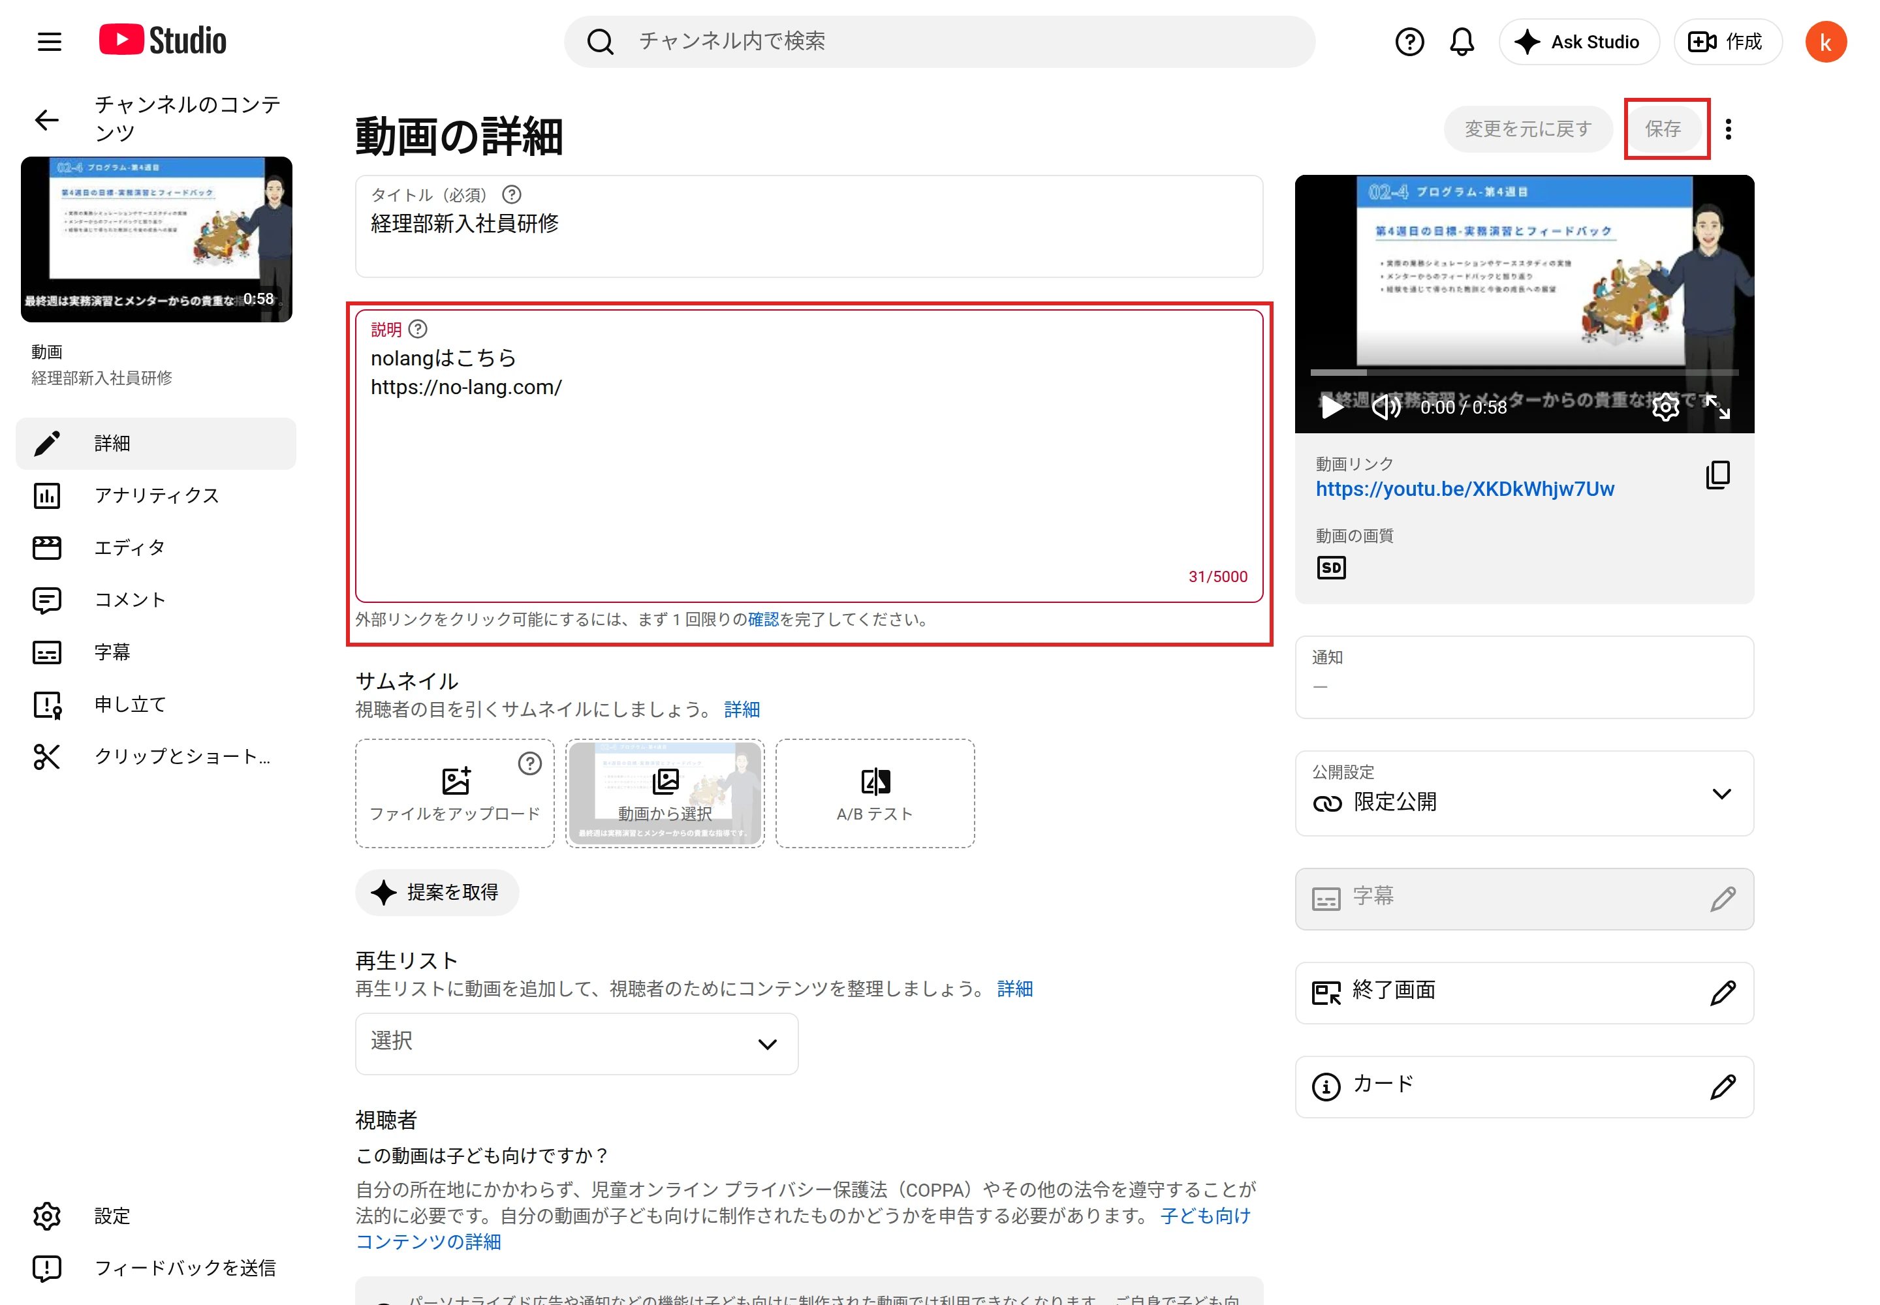
Task: Click the 終了画面 screen icon
Action: click(1325, 992)
